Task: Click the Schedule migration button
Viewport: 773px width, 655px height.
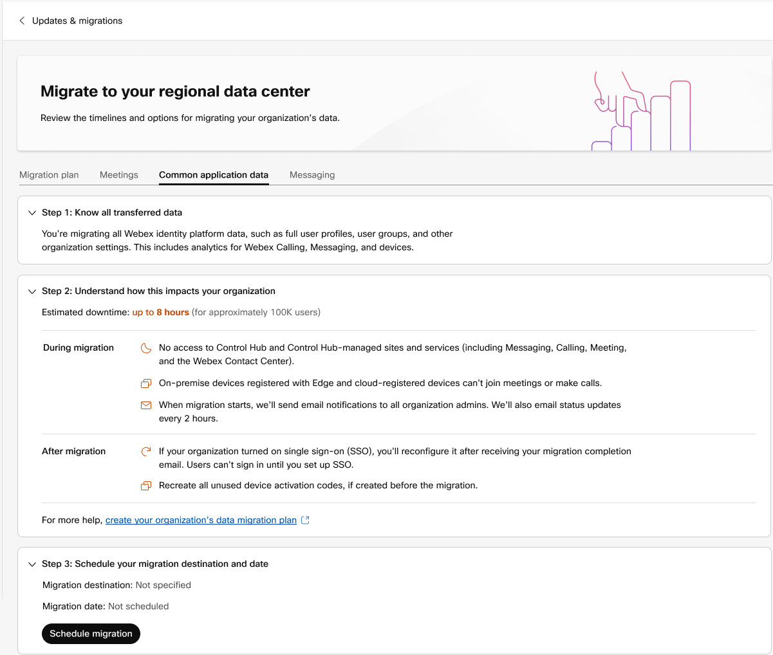Action: [91, 634]
